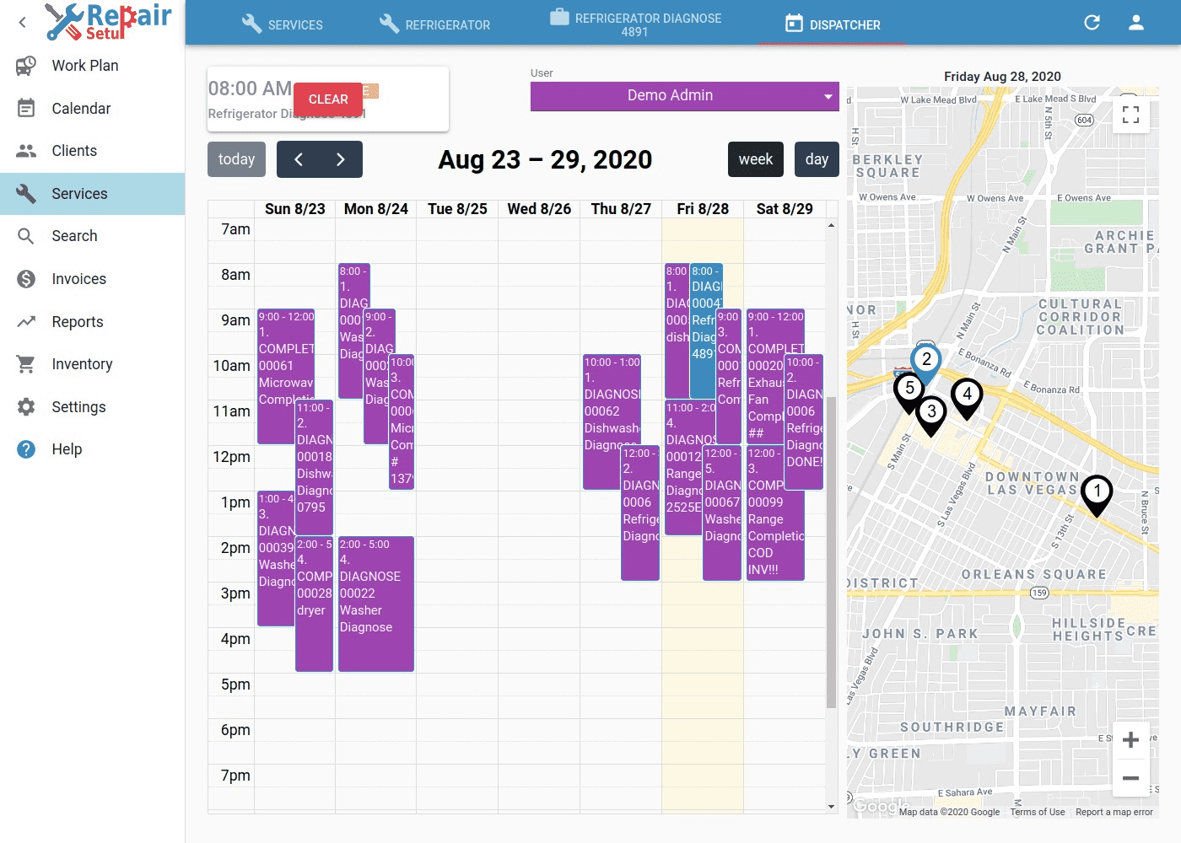Open the Demo Admin user dropdown
The image size is (1181, 843).
click(x=684, y=96)
